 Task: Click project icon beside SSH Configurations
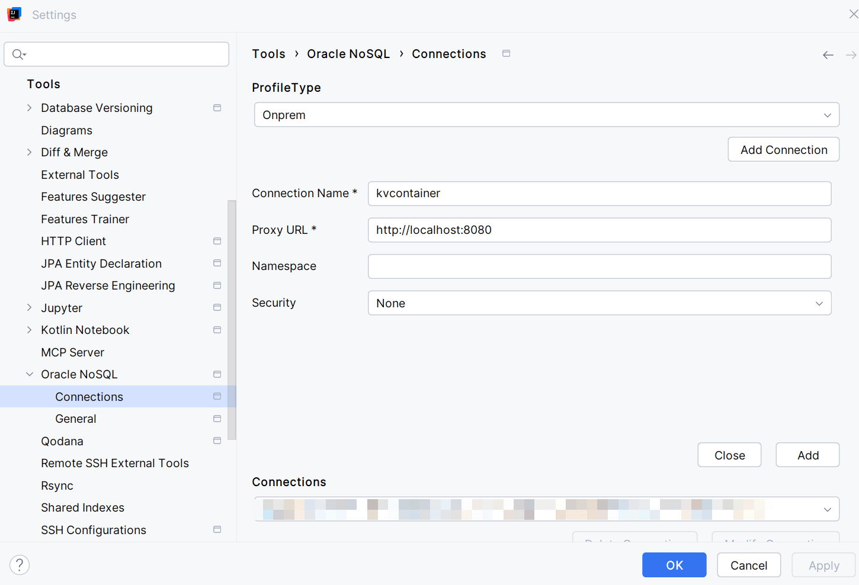[x=217, y=529]
